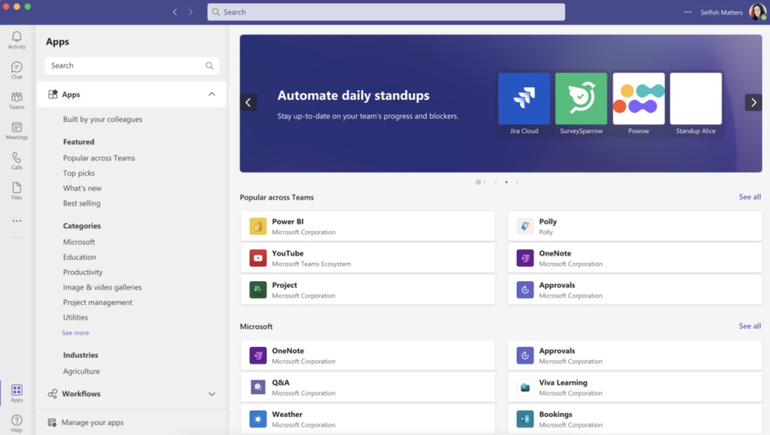The width and height of the screenshot is (770, 435).
Task: Show more categories with See more
Action: click(75, 332)
